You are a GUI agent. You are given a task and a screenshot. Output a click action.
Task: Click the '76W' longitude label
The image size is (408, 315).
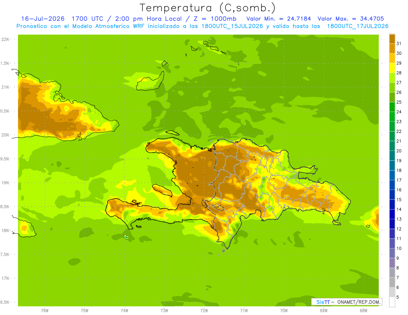pyautogui.click(x=45, y=311)
